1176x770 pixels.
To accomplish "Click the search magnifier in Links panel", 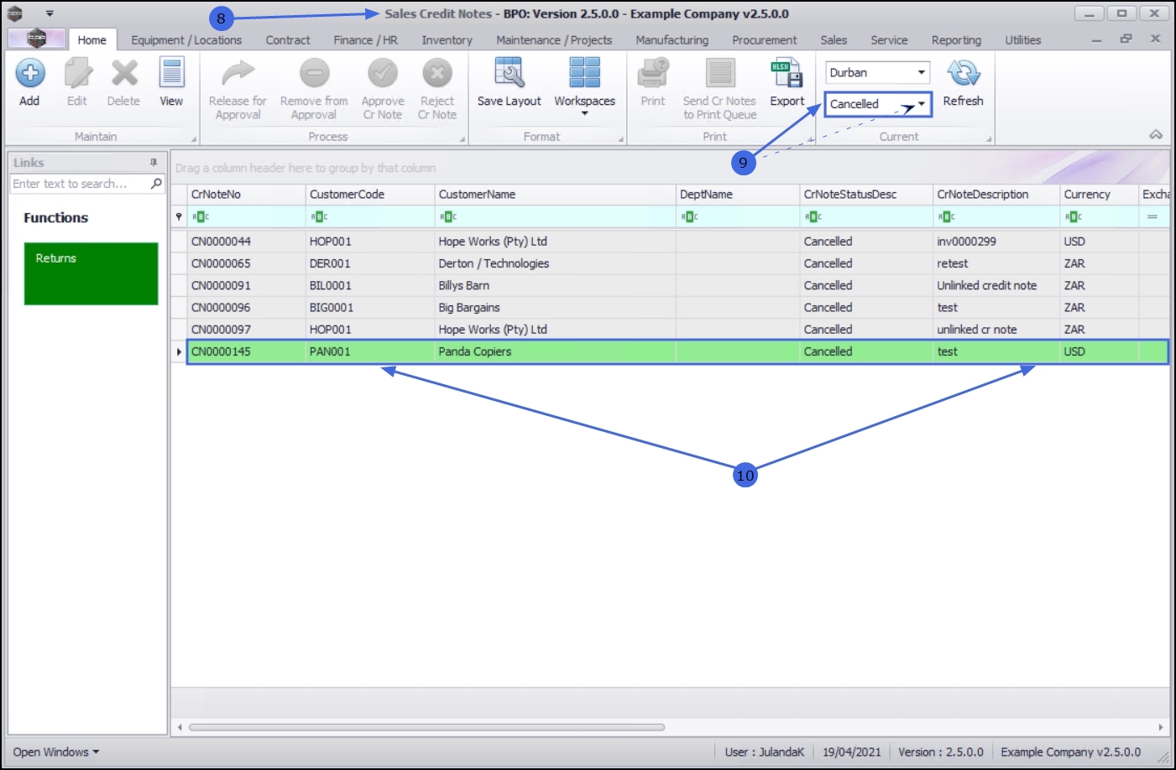I will tap(156, 184).
